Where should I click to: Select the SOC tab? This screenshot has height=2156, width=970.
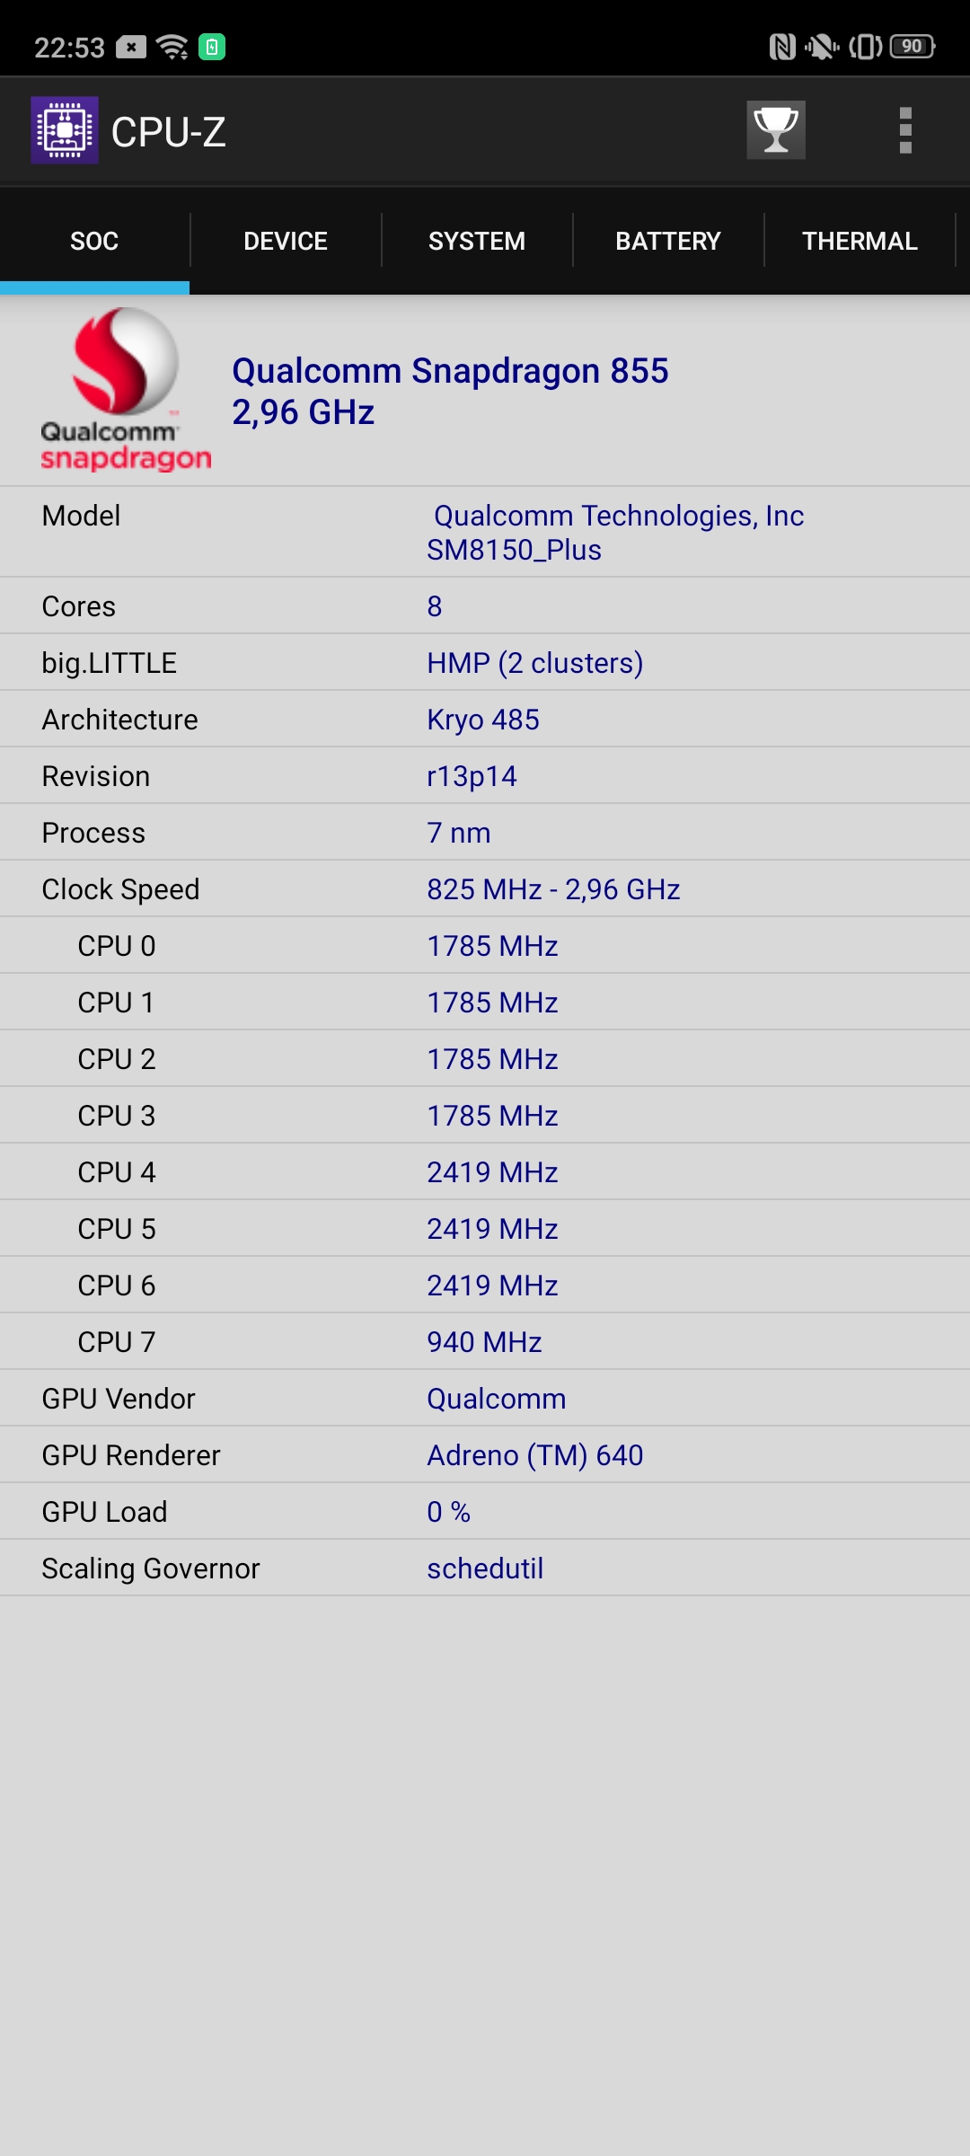[94, 241]
